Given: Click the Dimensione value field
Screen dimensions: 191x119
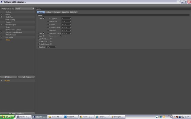Looking at the screenshot, I should 66,21.
